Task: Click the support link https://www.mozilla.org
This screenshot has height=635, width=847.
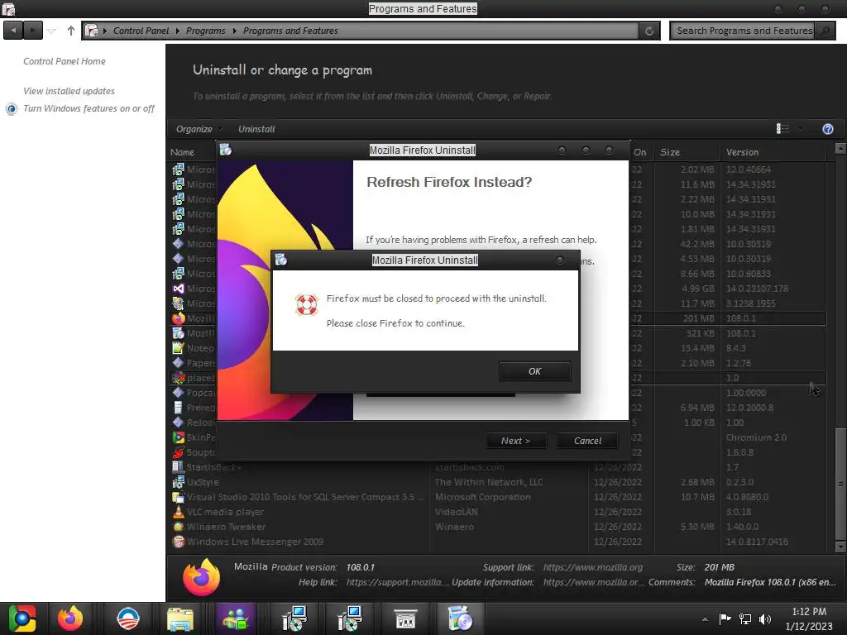Action: tap(593, 567)
